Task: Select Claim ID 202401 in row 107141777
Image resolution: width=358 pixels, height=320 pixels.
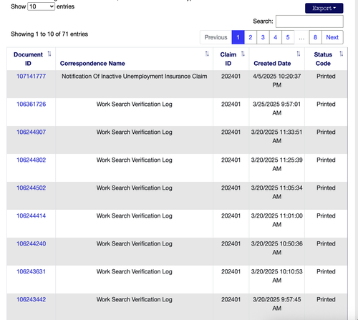Action: coord(231,77)
